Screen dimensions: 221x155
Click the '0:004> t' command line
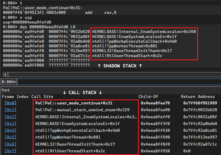tap(13, 3)
